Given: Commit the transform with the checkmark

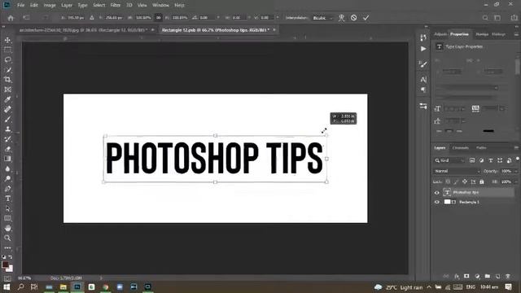Looking at the screenshot, I should 366,18.
